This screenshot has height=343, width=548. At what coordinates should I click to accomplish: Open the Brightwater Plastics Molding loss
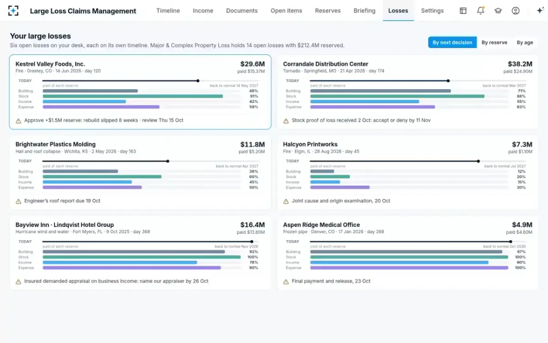pyautogui.click(x=140, y=172)
